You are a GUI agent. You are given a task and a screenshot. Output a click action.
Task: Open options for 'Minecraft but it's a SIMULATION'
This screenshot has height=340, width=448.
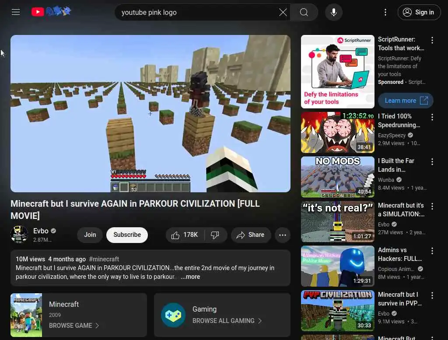432,206
